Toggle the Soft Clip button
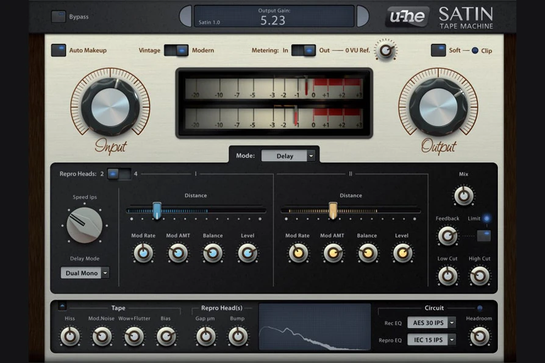This screenshot has width=545, height=363. click(438, 50)
